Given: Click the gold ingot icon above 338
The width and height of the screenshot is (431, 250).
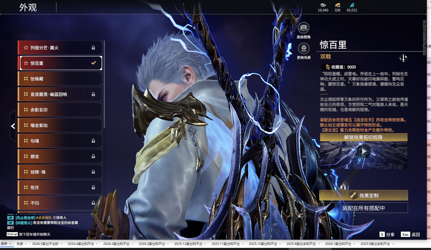Looking at the screenshot, I should tap(337, 5).
